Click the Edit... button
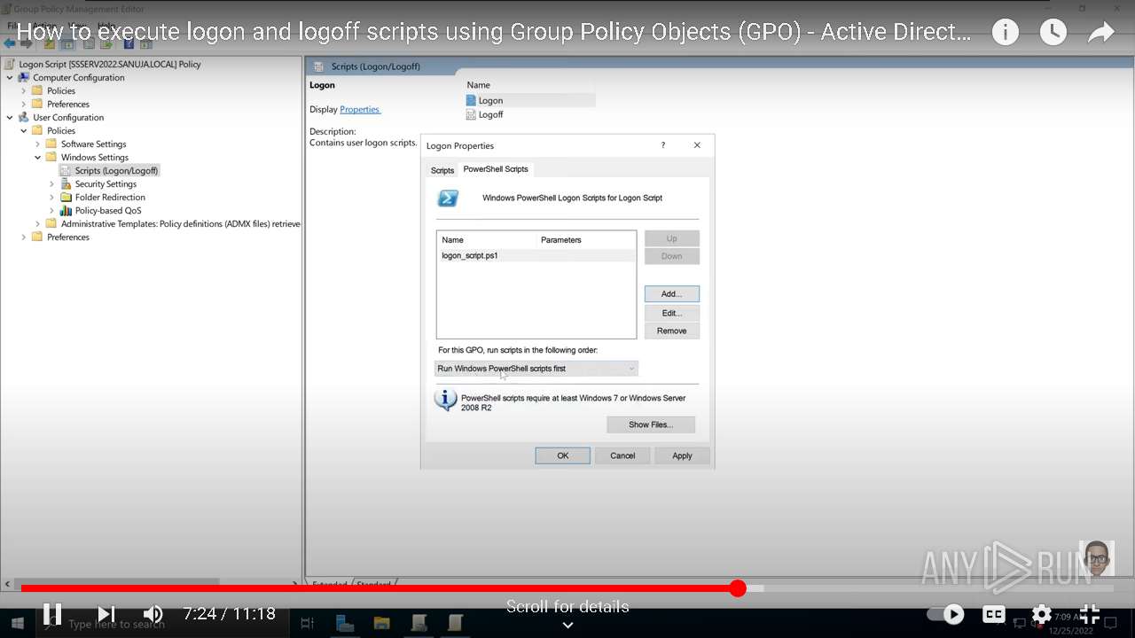The image size is (1135, 638). click(x=671, y=313)
